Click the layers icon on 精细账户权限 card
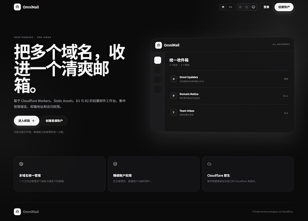The image size is (308, 221). [x=115, y=164]
